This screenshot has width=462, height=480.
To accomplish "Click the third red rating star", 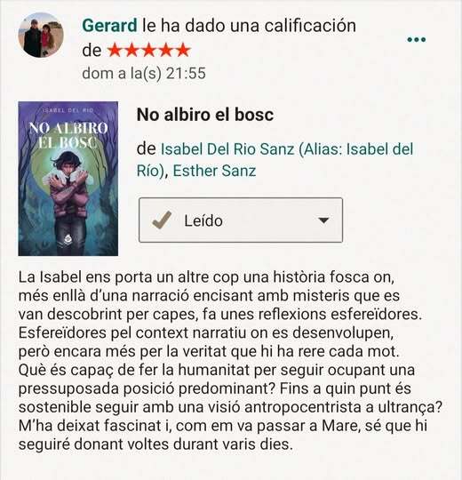I will coord(149,50).
